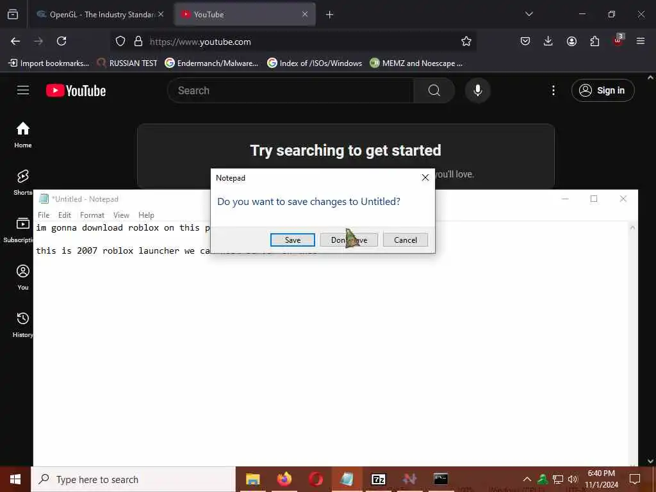Open Notepad's View menu
Viewport: 656px width, 492px height.
[121, 215]
